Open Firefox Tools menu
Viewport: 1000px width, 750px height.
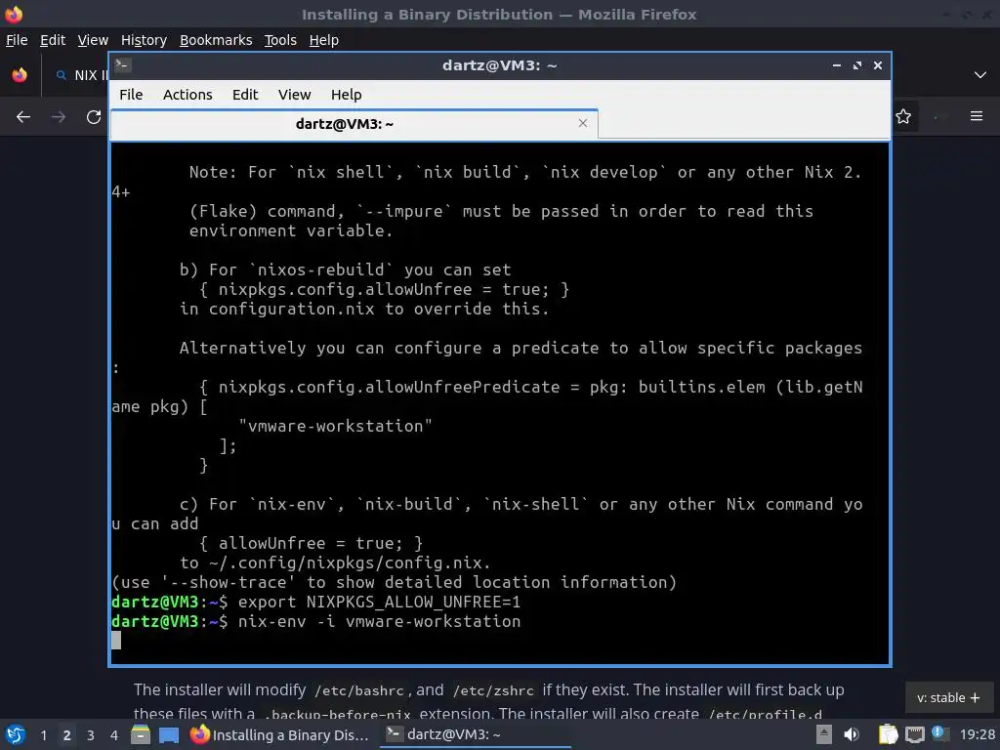(280, 39)
